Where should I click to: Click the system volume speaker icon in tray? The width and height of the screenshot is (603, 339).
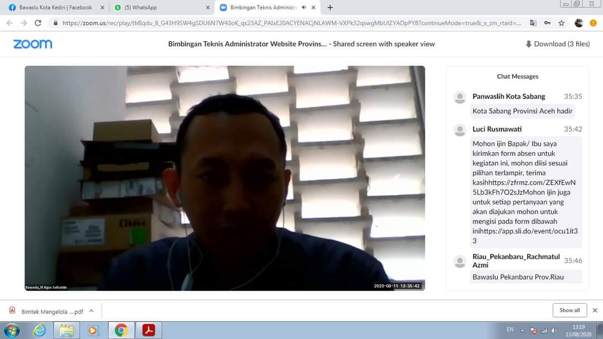point(554,330)
